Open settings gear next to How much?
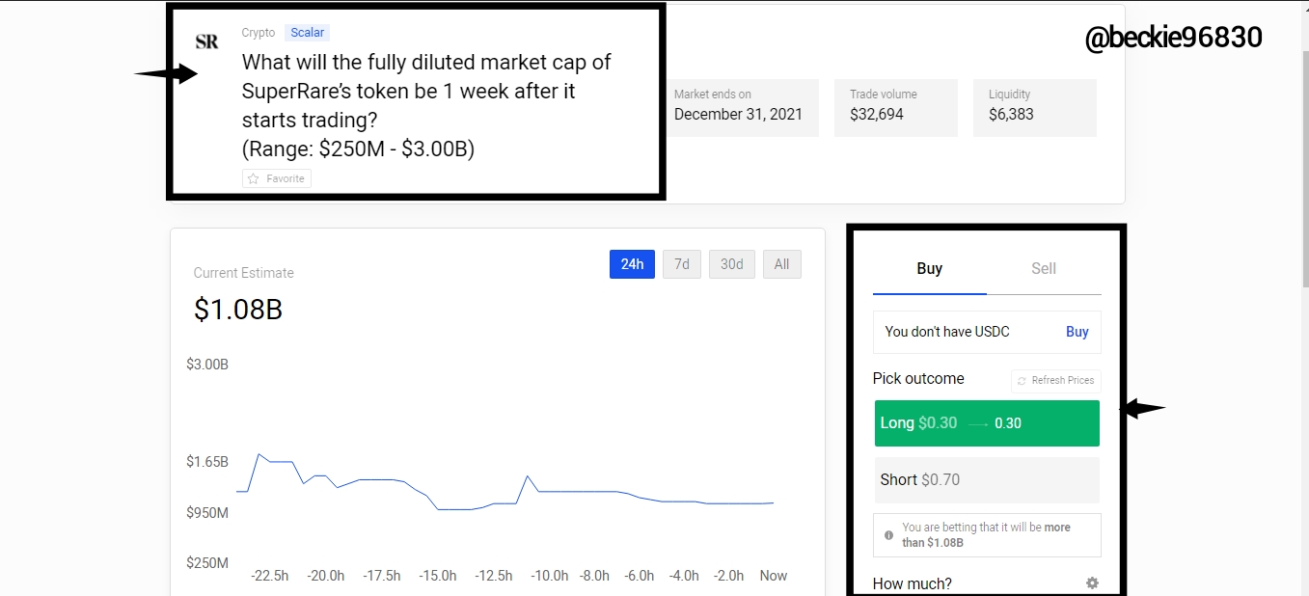The width and height of the screenshot is (1309, 596). pos(1092,583)
